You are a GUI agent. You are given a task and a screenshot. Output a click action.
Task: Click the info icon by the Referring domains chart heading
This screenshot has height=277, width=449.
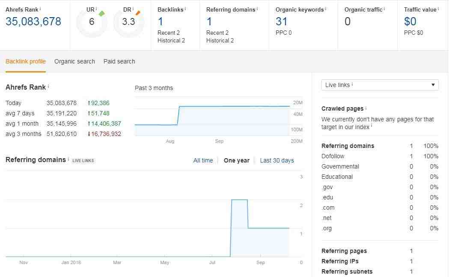coord(68,159)
